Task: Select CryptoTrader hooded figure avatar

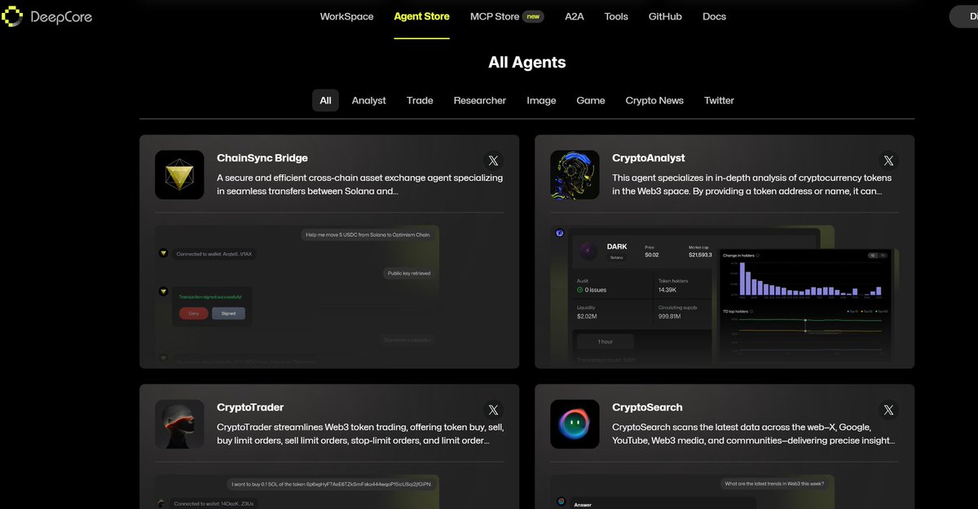Action: tap(179, 424)
